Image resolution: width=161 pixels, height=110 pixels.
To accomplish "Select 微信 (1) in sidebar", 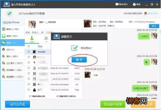I will point(12,43).
